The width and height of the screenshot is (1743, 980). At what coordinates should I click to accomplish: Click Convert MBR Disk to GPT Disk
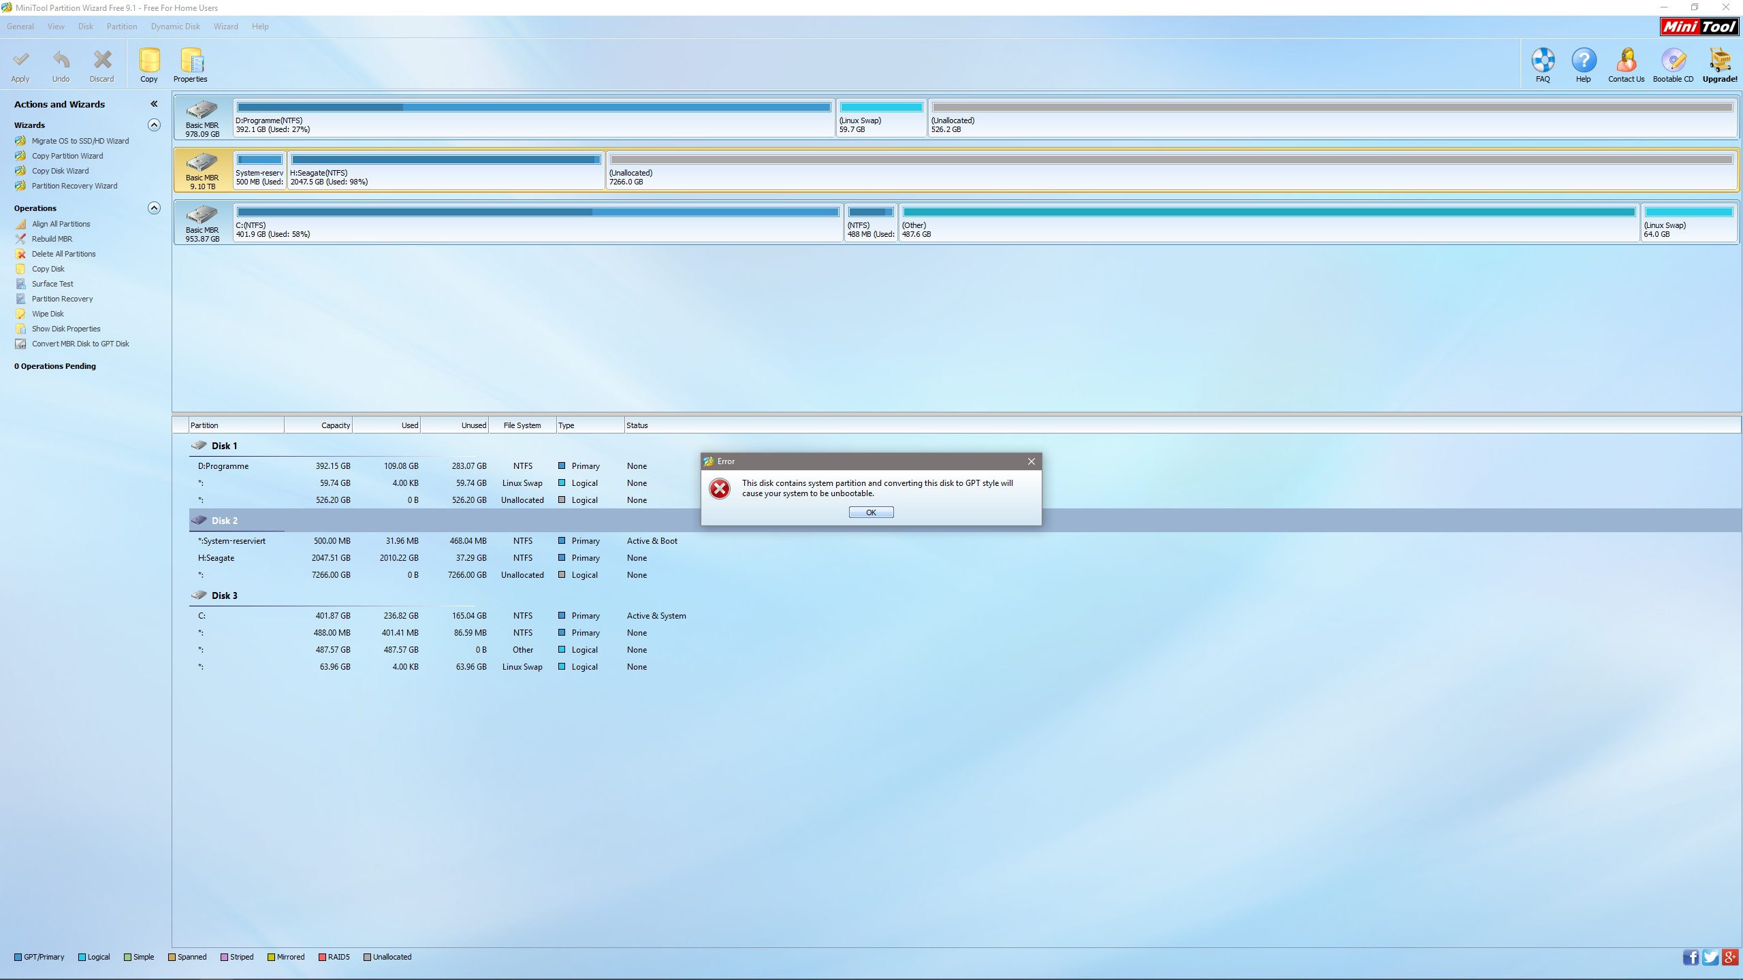pos(80,344)
